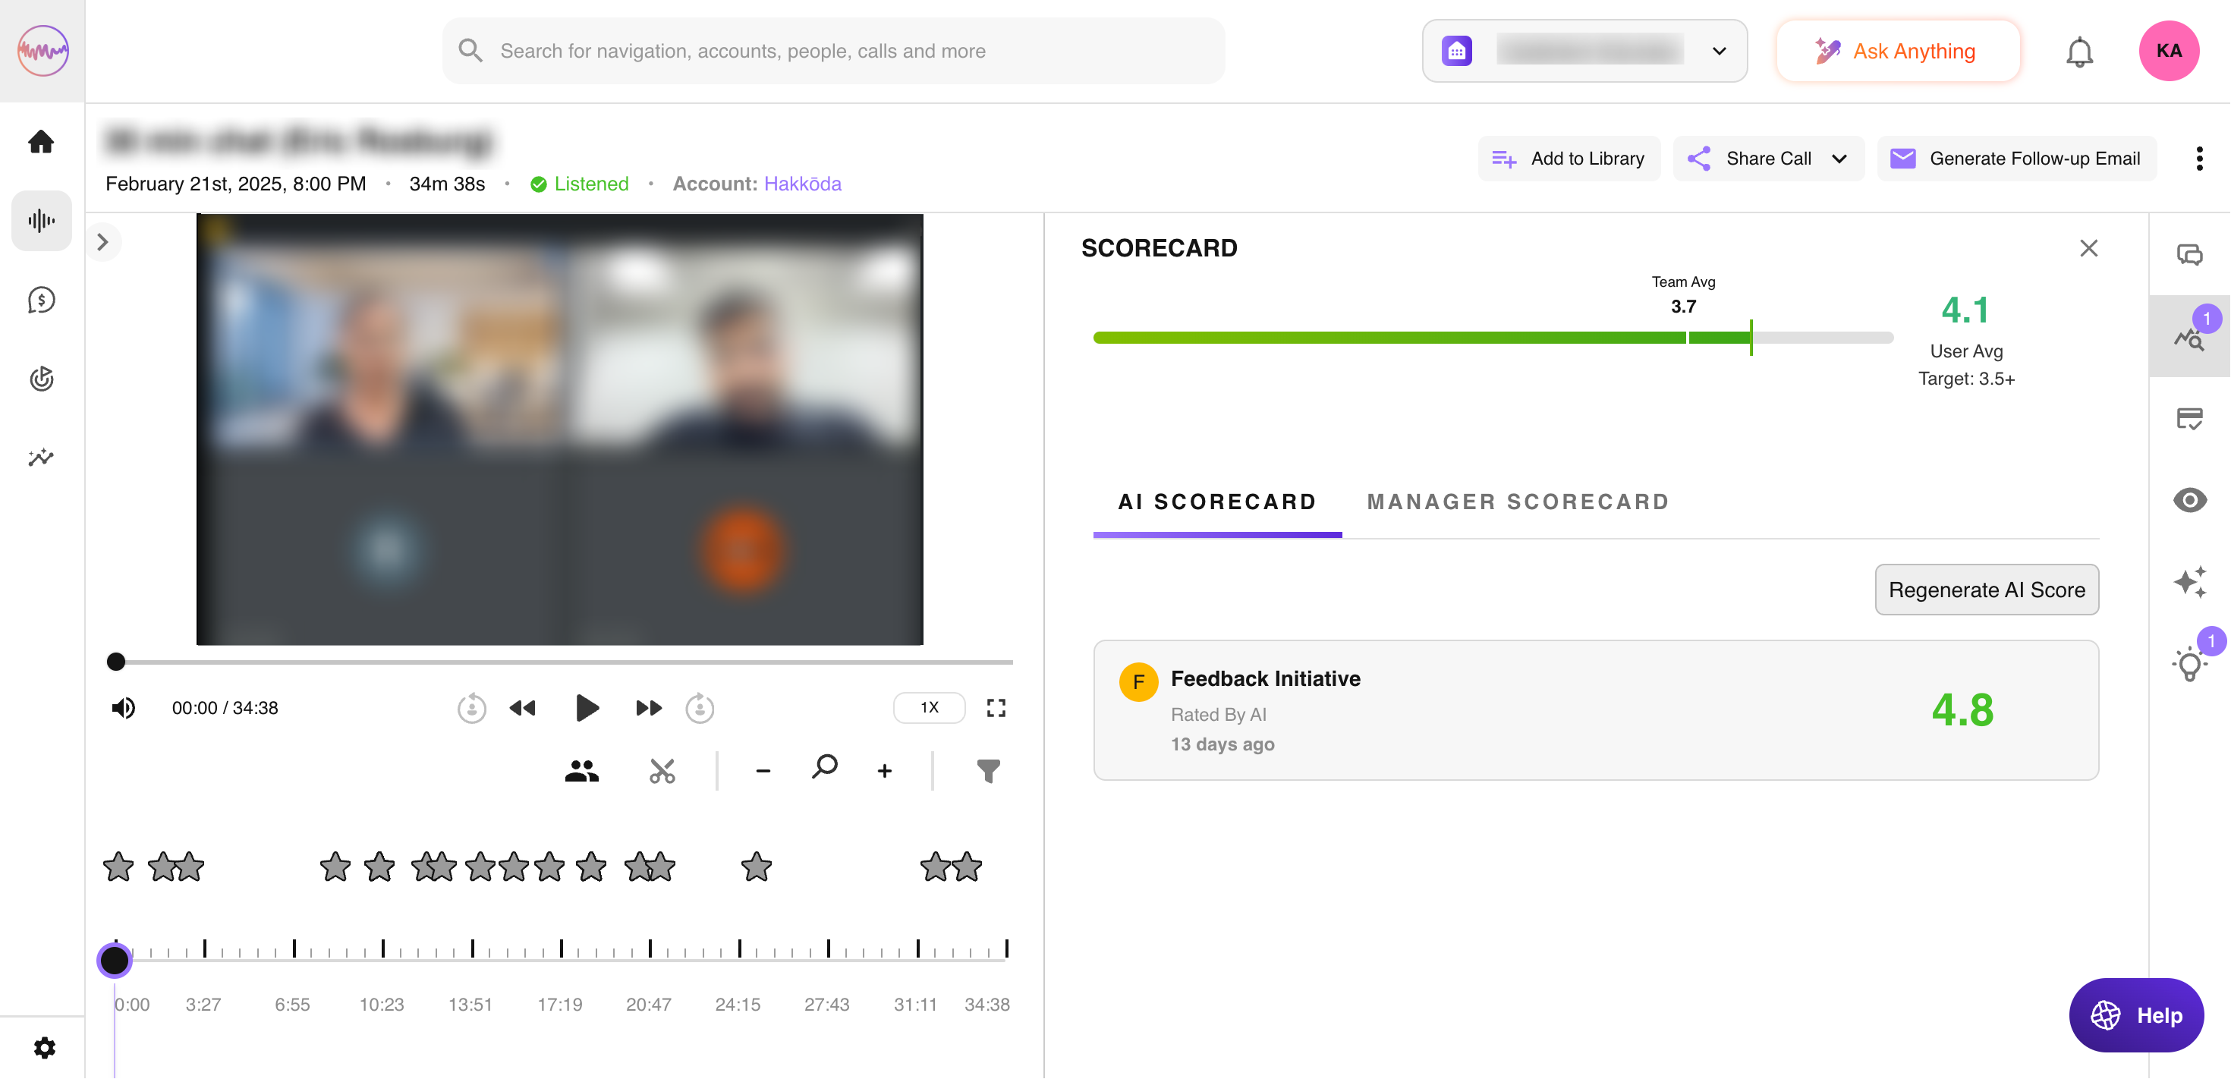Click the scissors snippet clip icon

tap(662, 771)
